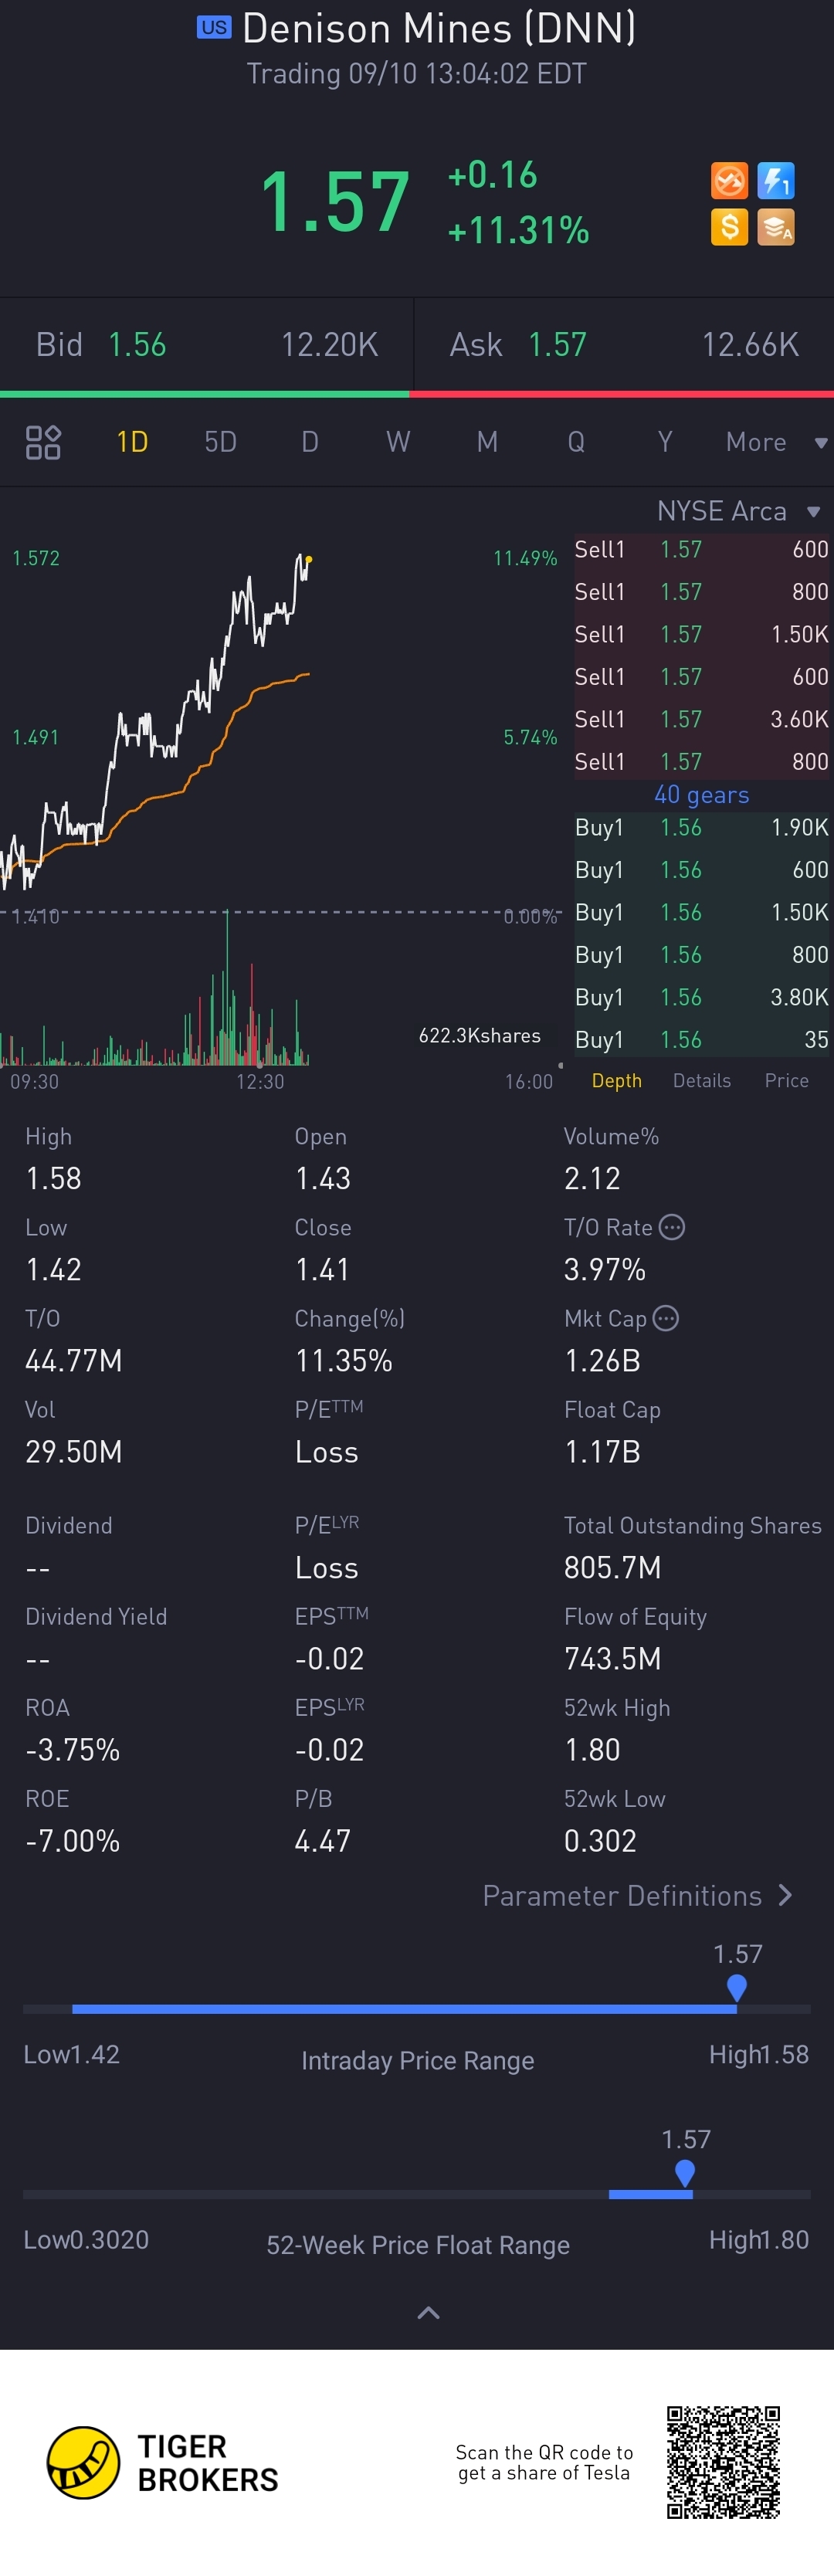This screenshot has width=834, height=2576.
Task: Tap the T/O value 44.77M
Action: click(74, 1361)
